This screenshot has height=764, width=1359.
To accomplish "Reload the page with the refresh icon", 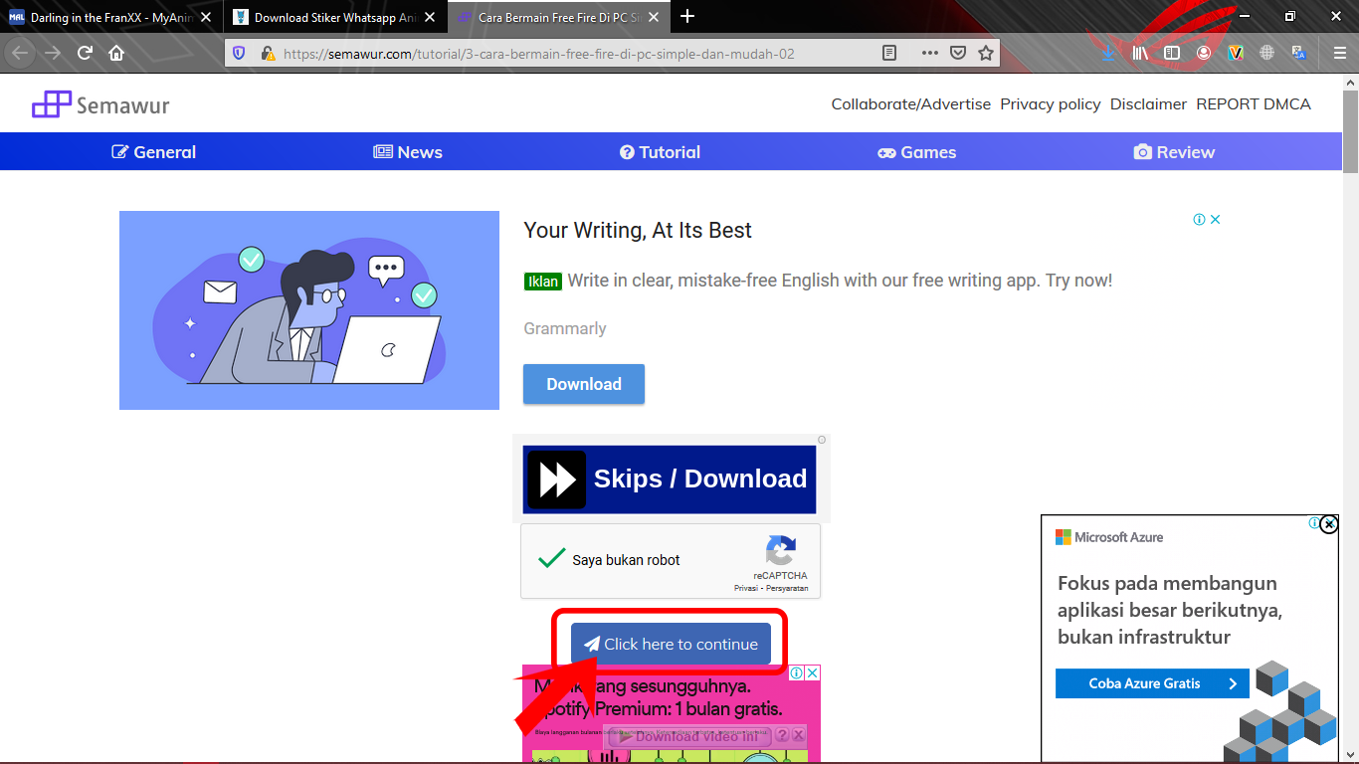I will [85, 53].
